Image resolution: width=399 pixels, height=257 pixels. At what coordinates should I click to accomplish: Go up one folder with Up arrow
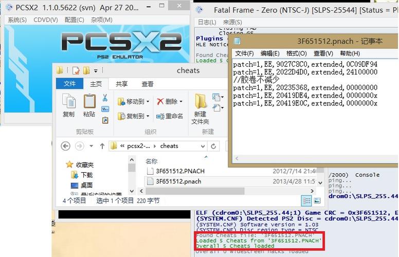(102, 146)
